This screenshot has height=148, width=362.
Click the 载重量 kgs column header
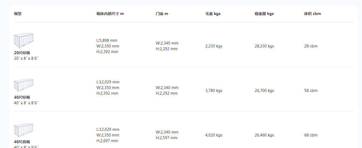(x=264, y=14)
